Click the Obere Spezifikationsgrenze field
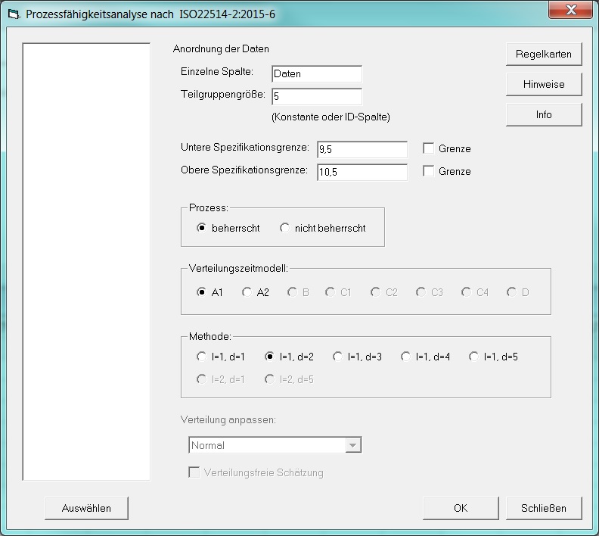Viewport: 599px width, 536px height. [362, 172]
